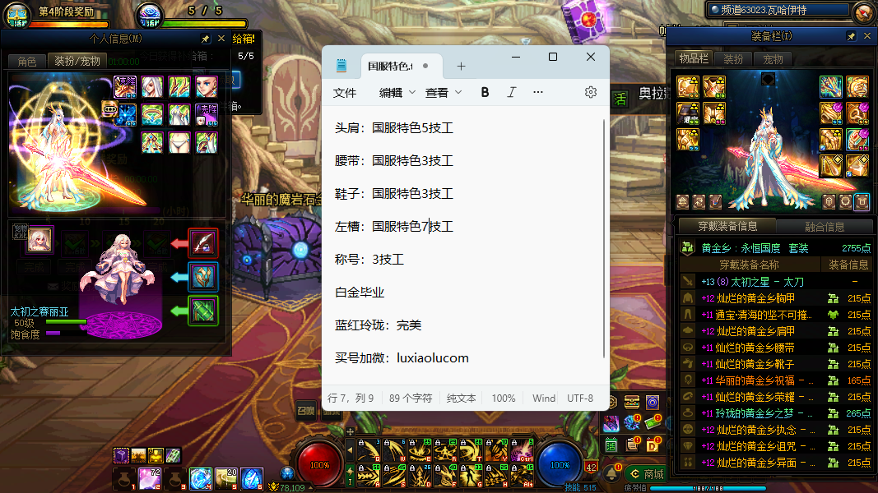The height and width of the screenshot is (493, 878).
Task: Open the 商城 shop button
Action: click(x=645, y=473)
